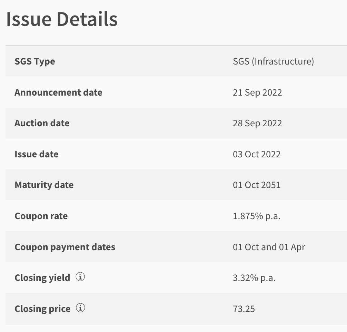This screenshot has width=347, height=332.
Task: Select the 73.25 closing price value
Action: (244, 309)
